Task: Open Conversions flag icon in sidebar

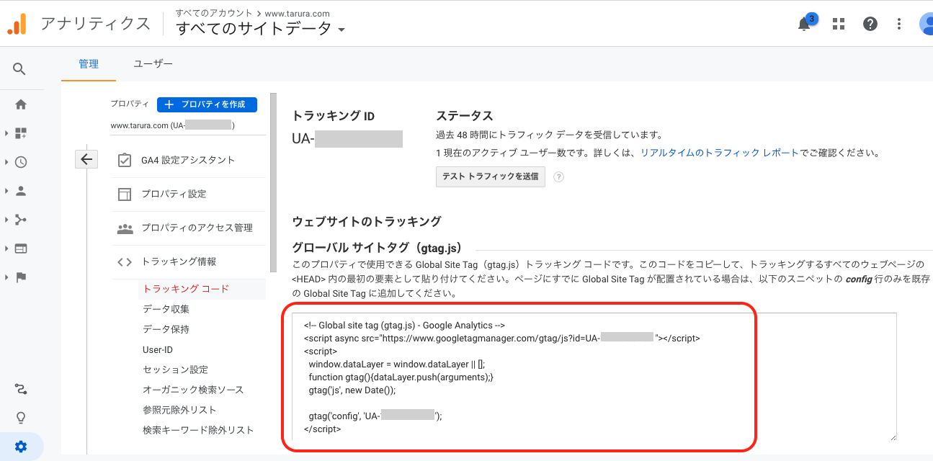Action: (21, 277)
